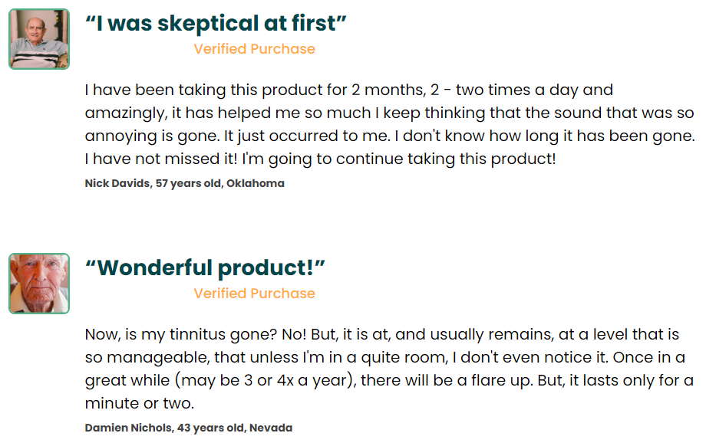The height and width of the screenshot is (443, 706).
Task: Click Verified Purchase under Wonderful product review
Action: 255,294
